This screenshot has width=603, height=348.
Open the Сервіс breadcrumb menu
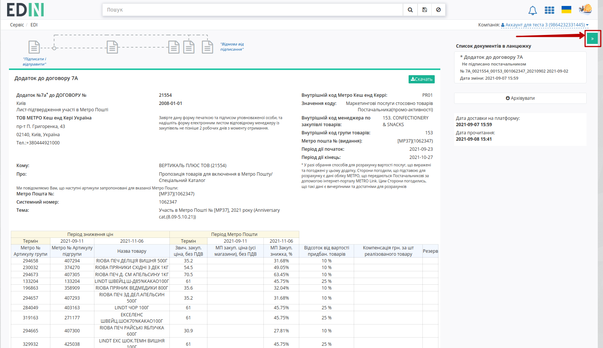[x=17, y=25]
